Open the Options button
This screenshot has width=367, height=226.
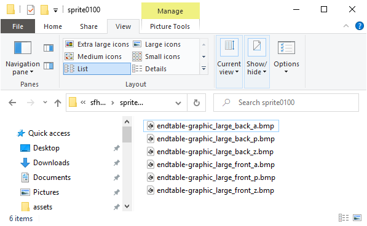(x=286, y=58)
